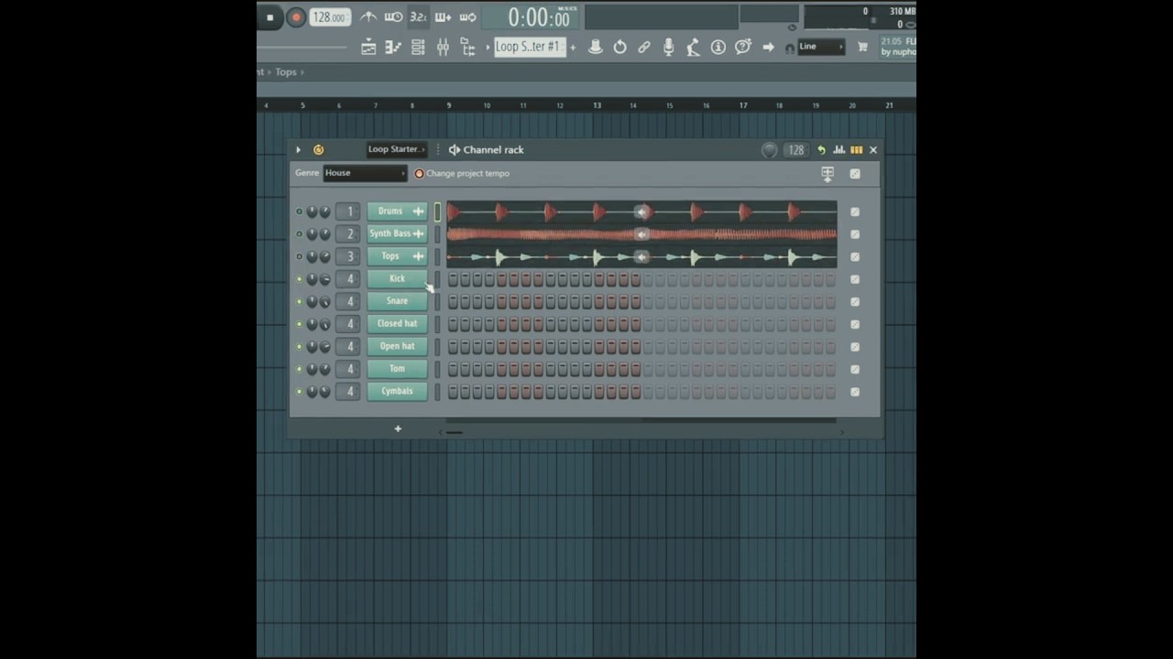The width and height of the screenshot is (1173, 659).
Task: Open the Browser from the toolbar
Action: pyautogui.click(x=467, y=48)
